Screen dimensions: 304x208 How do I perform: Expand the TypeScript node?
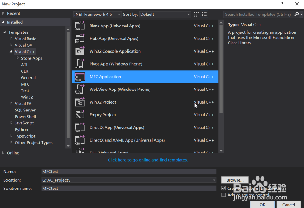pyautogui.click(x=11, y=136)
